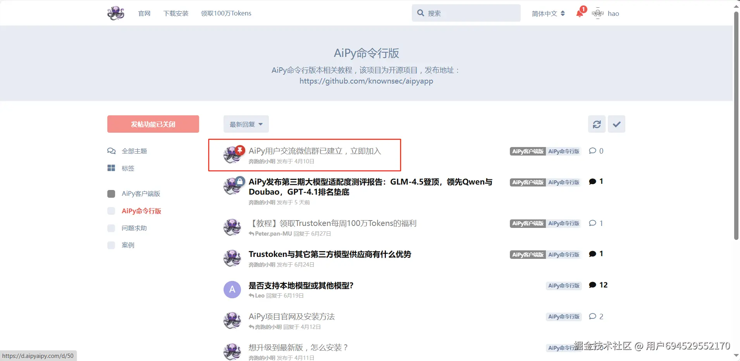
Task: Click the AiPy octopus logo in header
Action: tap(116, 13)
